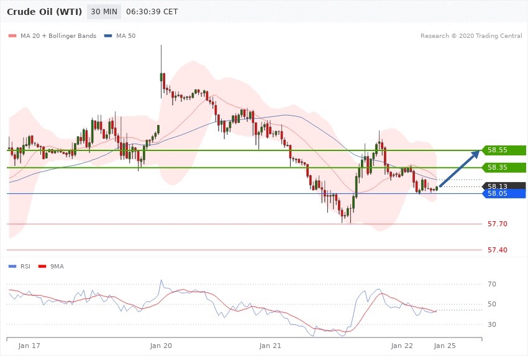Click the Jan 17 date label
Image resolution: width=528 pixels, height=358 pixels.
point(29,346)
